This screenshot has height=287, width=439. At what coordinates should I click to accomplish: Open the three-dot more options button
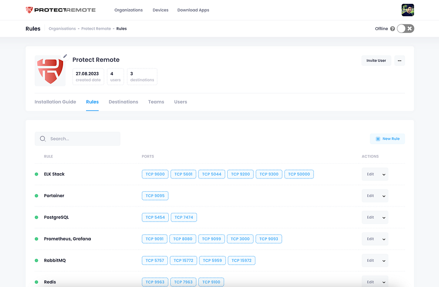tap(399, 60)
